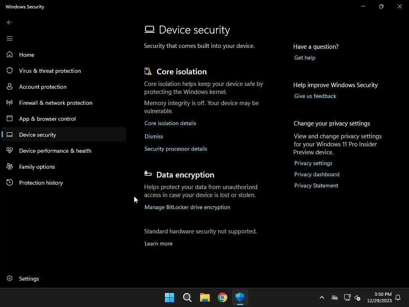Click the Windows Security taskbar shield icon
The height and width of the screenshot is (307, 409).
point(240,297)
